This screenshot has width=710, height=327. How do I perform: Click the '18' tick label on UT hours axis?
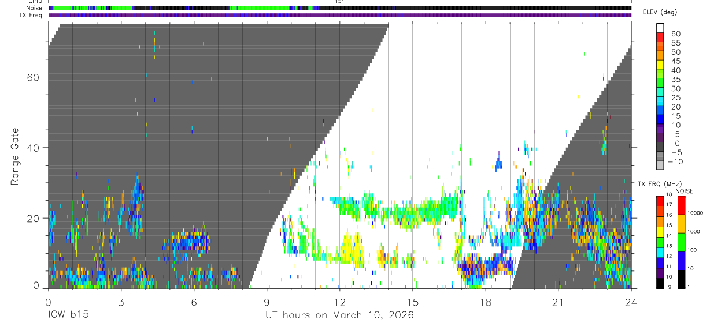(485, 302)
